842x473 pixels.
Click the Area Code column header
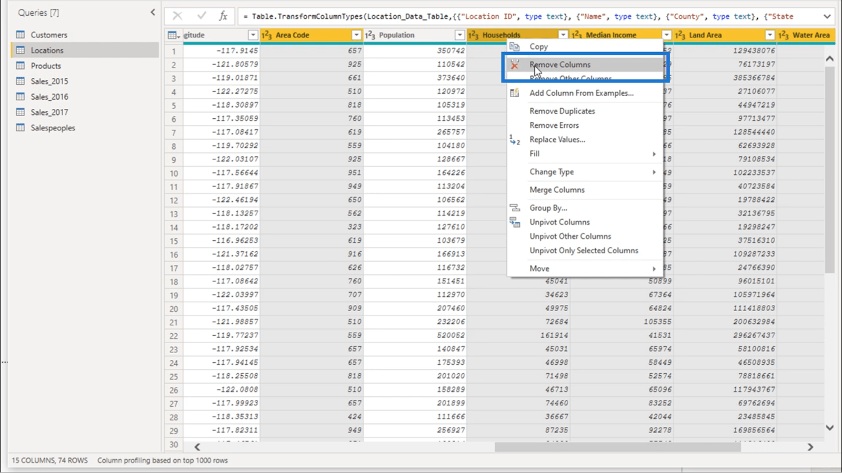[x=312, y=35]
